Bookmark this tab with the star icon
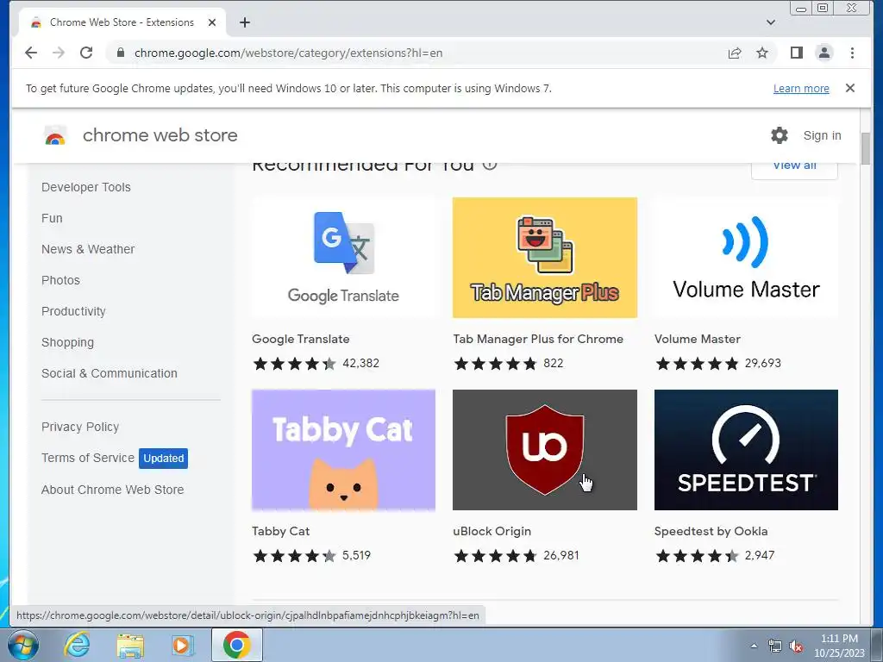 [x=762, y=53]
